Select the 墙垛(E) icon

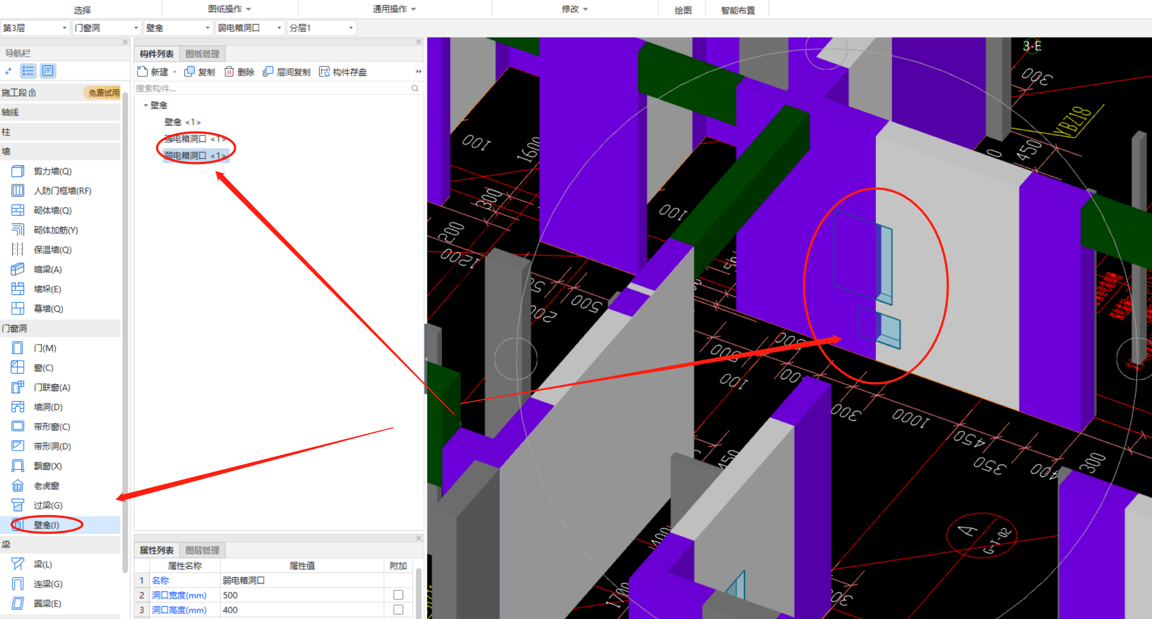click(x=18, y=289)
